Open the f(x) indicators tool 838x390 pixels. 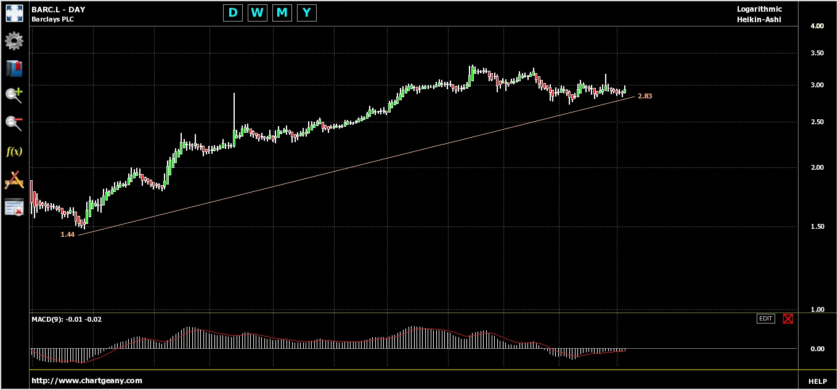14,151
